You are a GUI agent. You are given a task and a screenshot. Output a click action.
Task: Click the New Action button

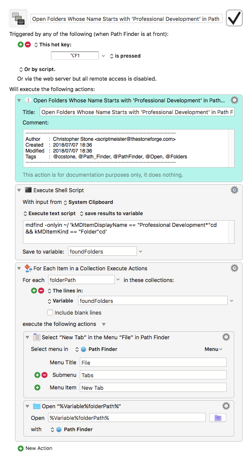pos(35,448)
